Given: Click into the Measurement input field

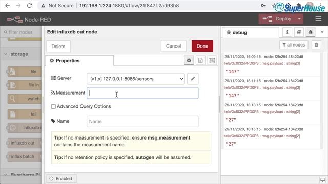Looking at the screenshot, I should pos(142,93).
